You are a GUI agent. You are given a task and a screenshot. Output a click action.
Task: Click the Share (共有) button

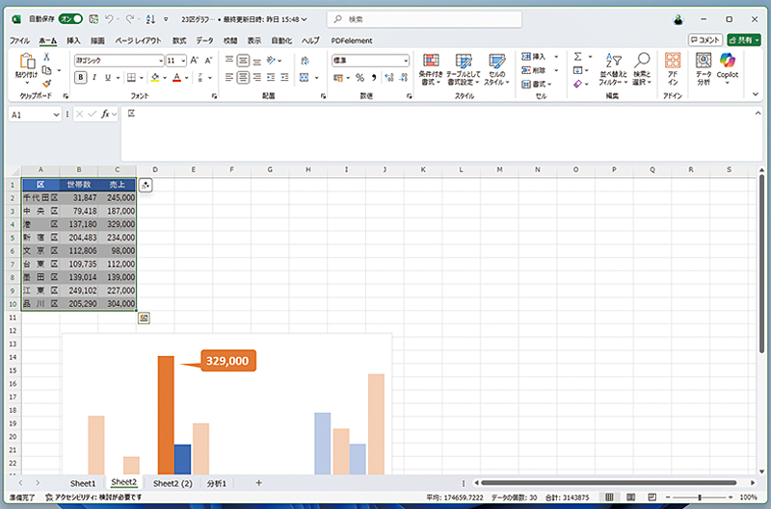click(x=744, y=39)
